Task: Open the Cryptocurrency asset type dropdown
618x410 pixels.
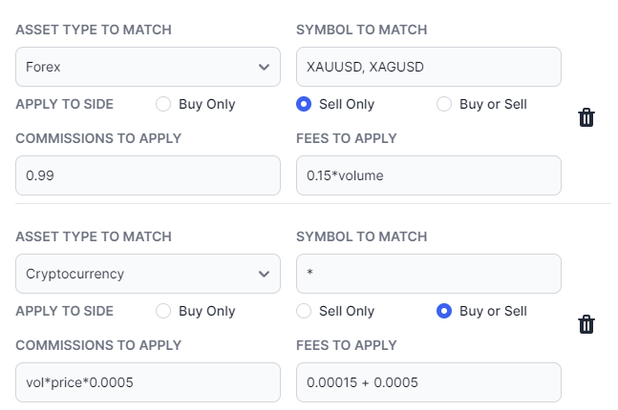Action: pos(148,274)
